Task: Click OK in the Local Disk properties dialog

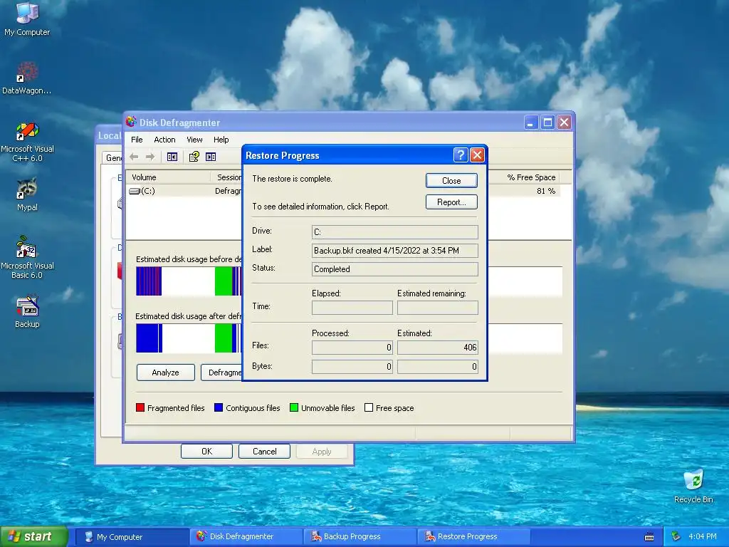Action: 206,451
